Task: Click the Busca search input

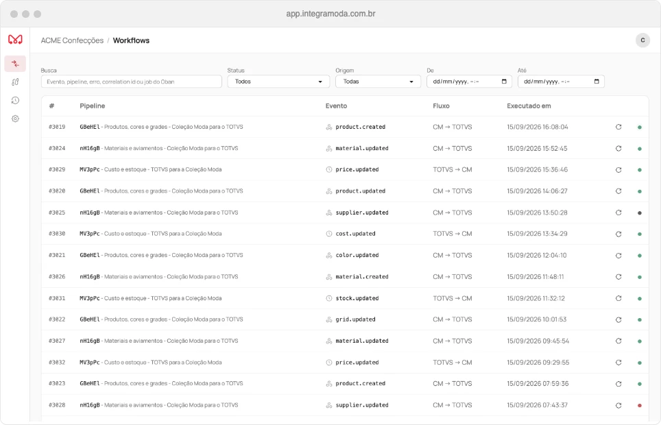Action: pos(132,82)
